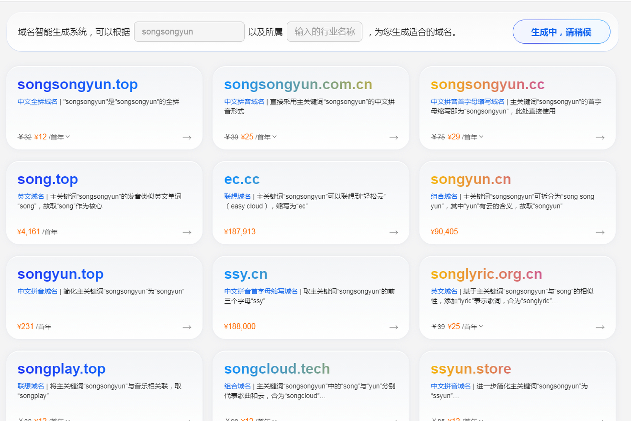Click the 组合域名 tag under songcloud.tech
This screenshot has height=421, width=631.
(x=237, y=386)
